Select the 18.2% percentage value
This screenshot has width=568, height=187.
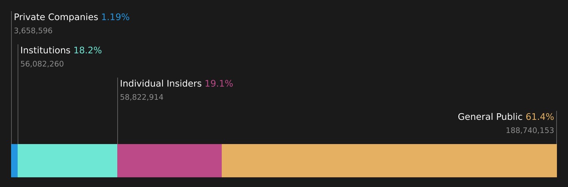point(88,50)
